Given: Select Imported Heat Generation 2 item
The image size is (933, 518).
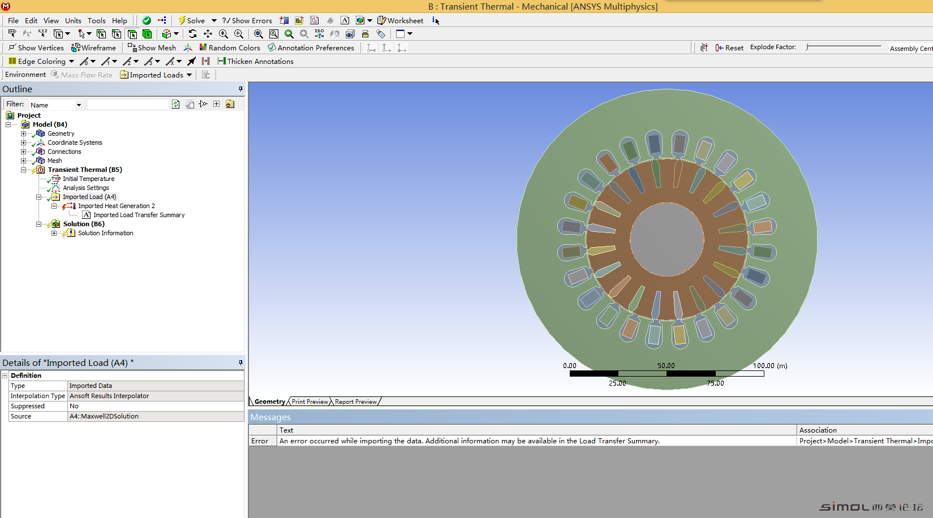Looking at the screenshot, I should [x=116, y=206].
